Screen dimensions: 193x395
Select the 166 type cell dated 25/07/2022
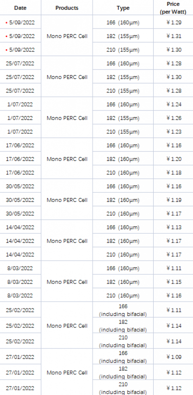[123, 63]
